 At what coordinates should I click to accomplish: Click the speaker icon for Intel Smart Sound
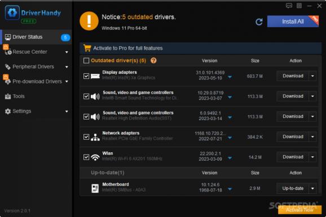click(95, 96)
